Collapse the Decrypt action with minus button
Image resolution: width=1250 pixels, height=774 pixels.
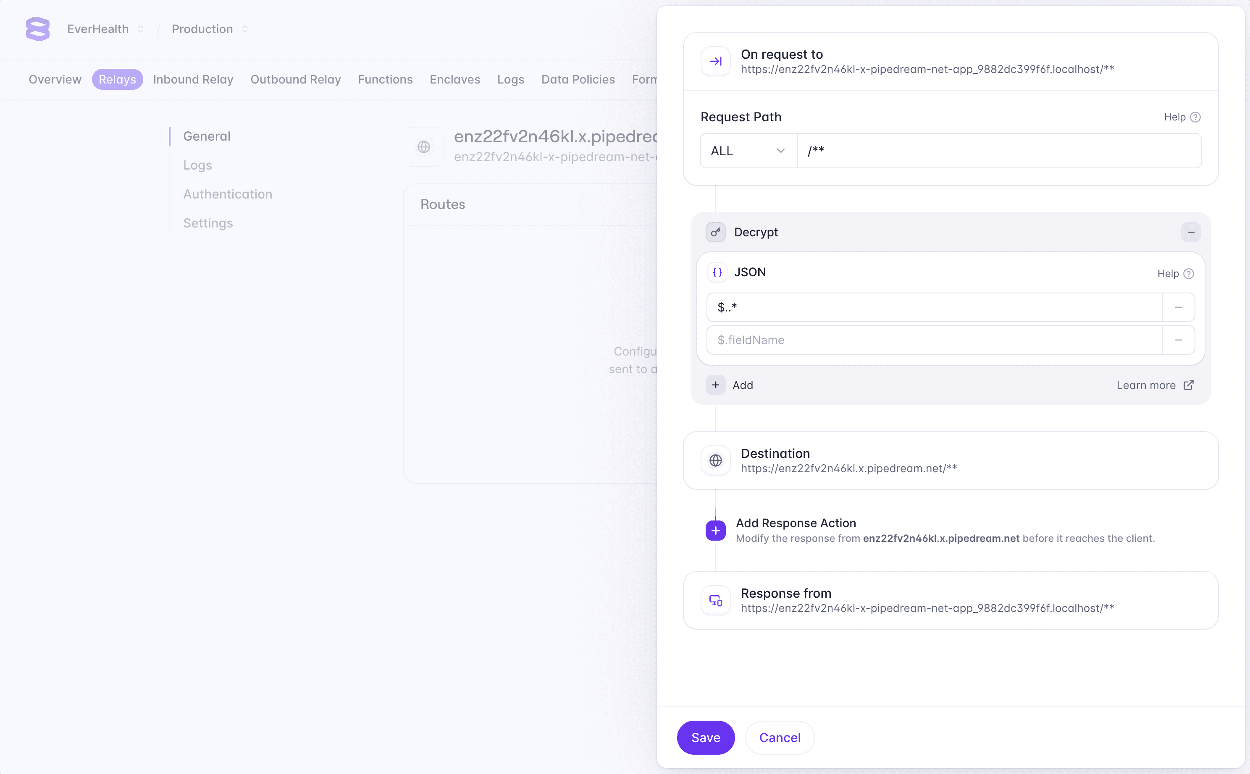[x=1191, y=233]
